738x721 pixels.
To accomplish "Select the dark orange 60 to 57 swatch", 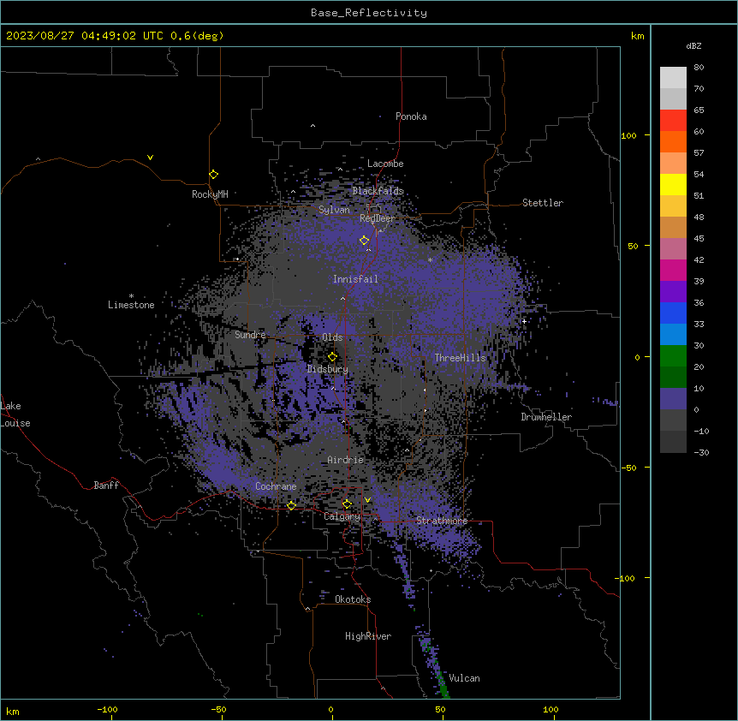I will [x=673, y=141].
